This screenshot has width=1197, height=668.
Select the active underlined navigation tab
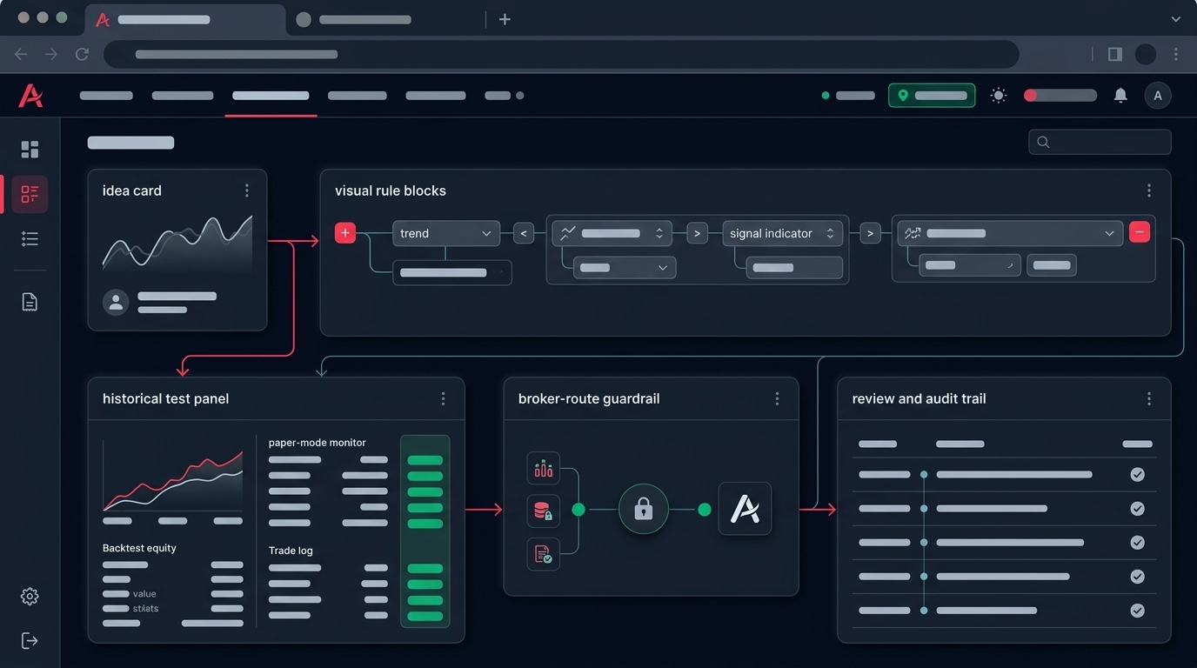coord(271,96)
